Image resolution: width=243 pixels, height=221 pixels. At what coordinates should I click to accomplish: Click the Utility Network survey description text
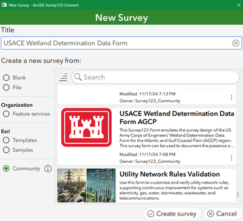click(x=174, y=191)
